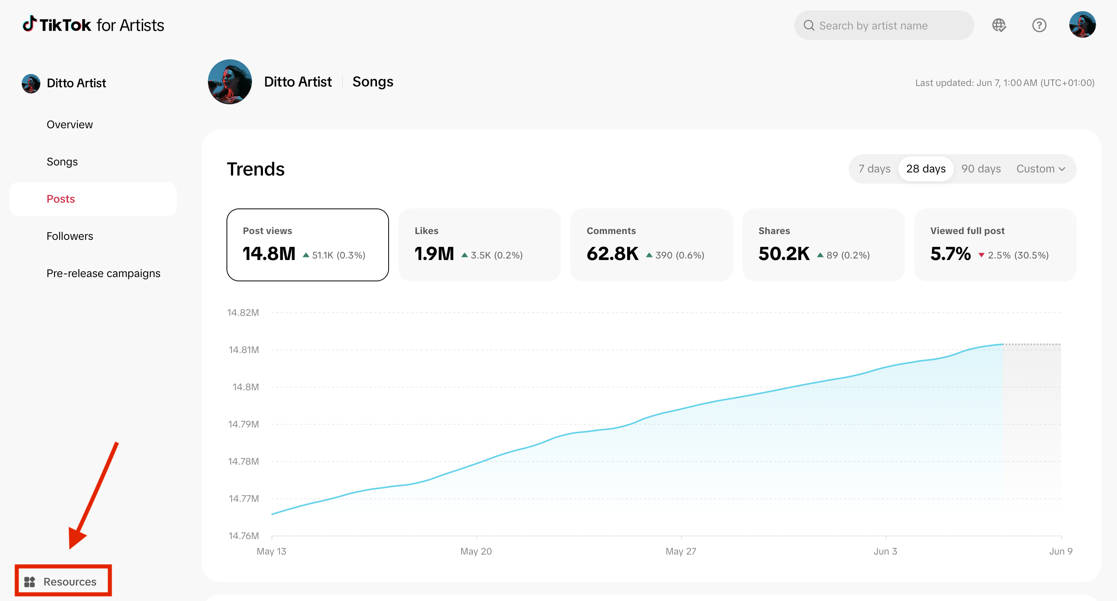The height and width of the screenshot is (601, 1117).
Task: Click the Ditto Artist sidebar name
Action: (76, 83)
